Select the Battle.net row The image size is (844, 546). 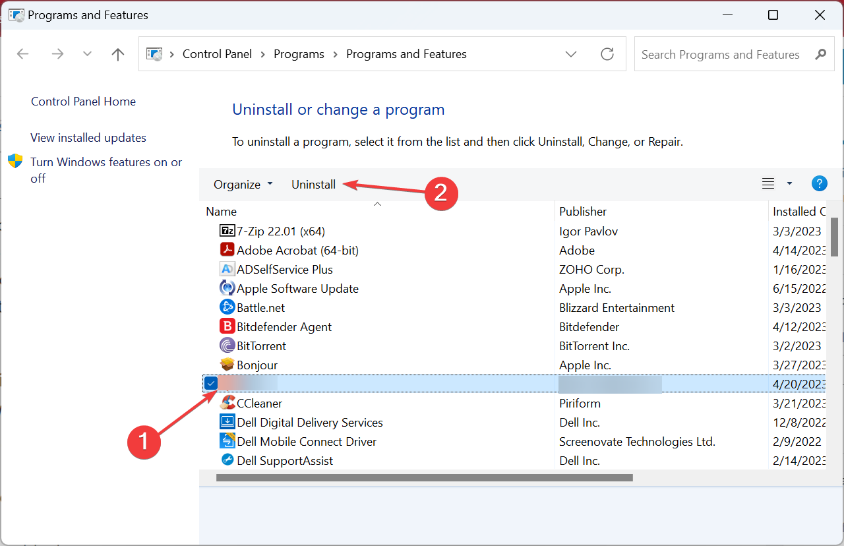(x=514, y=307)
